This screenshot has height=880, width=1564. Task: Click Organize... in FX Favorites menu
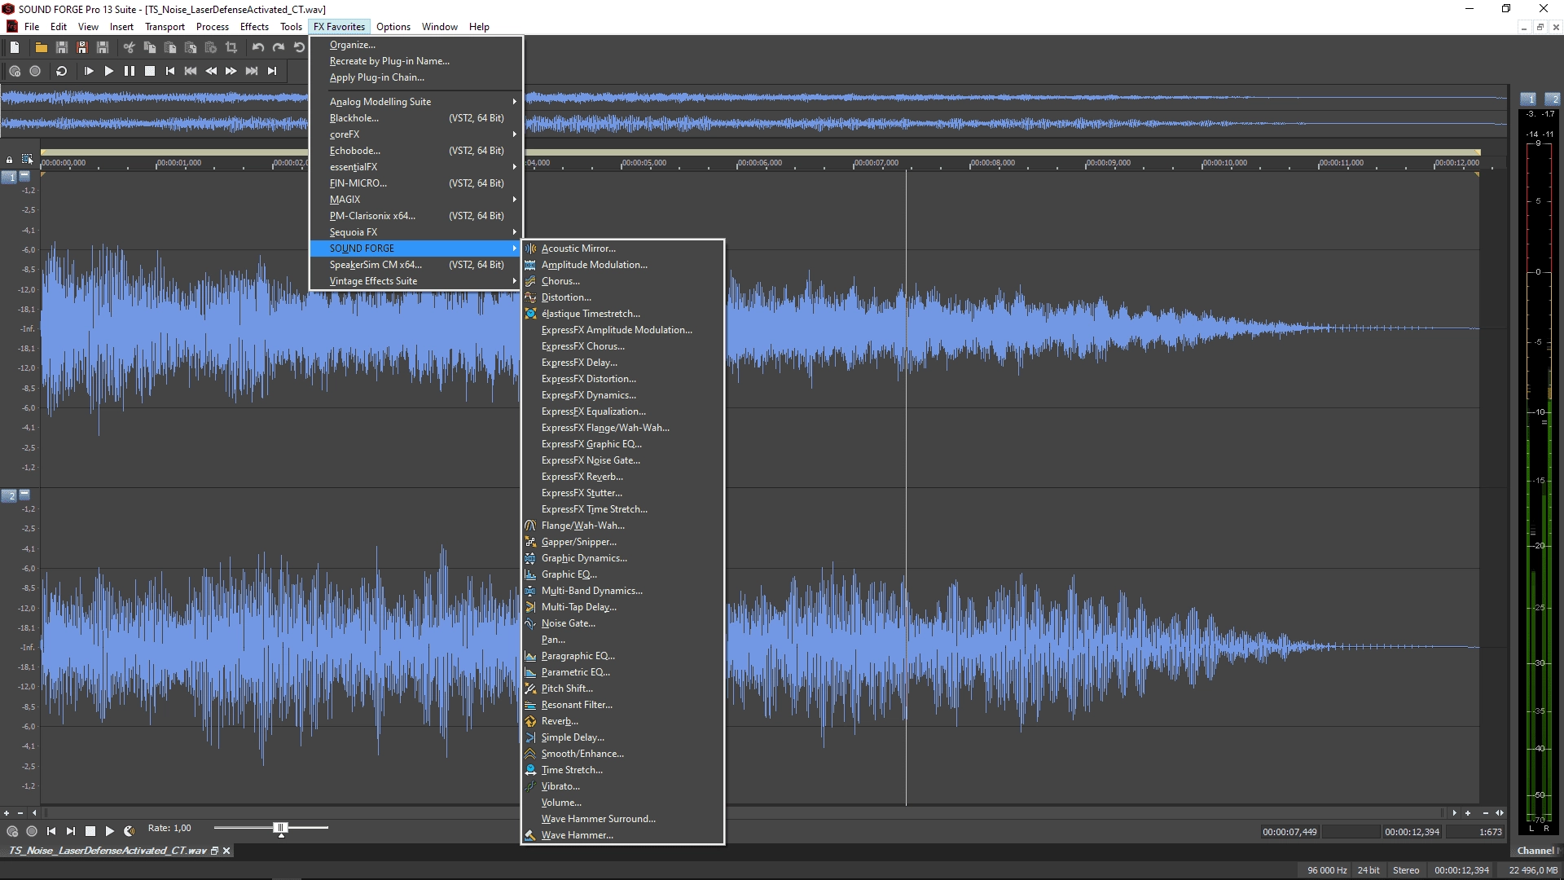point(415,45)
